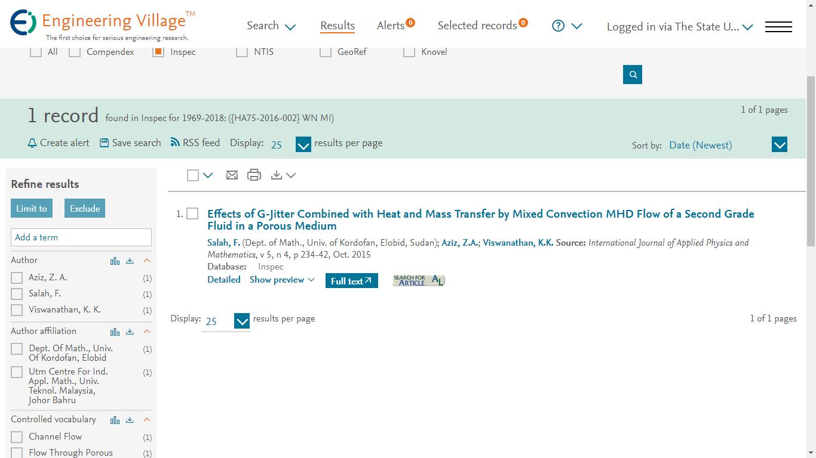Click the blue search magnifier button
The height and width of the screenshot is (458, 816).
(633, 75)
